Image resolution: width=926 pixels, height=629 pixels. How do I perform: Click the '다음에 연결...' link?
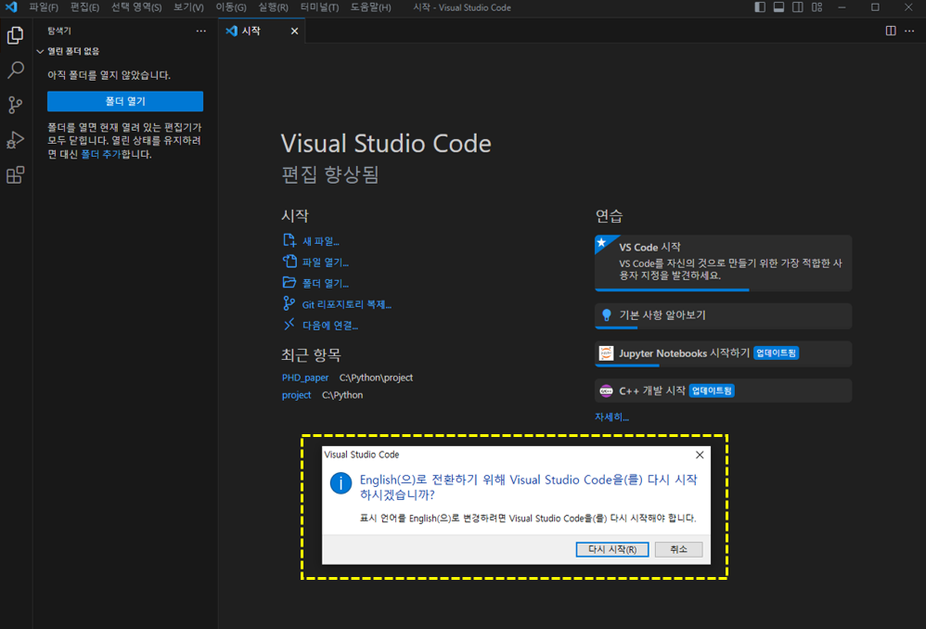[x=330, y=326]
